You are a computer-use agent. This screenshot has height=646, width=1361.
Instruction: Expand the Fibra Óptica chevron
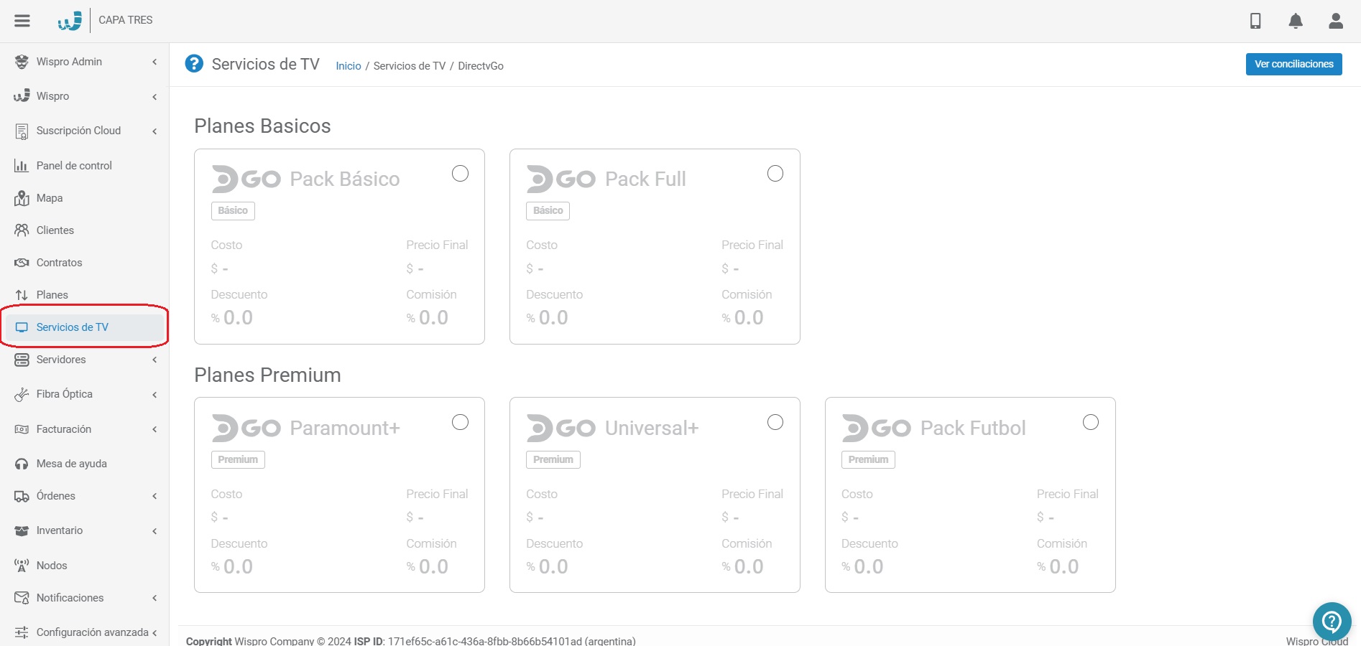(x=154, y=394)
